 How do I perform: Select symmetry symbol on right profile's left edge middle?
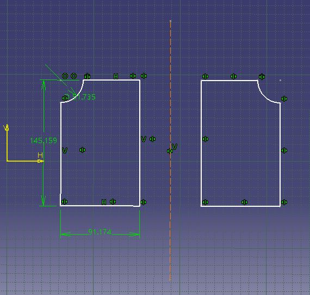tap(205, 139)
